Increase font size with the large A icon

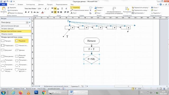point(45,9)
